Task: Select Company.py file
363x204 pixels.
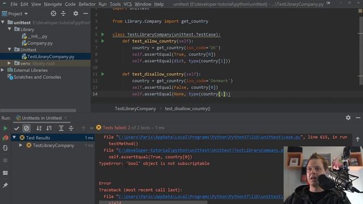Action: tap(37, 43)
